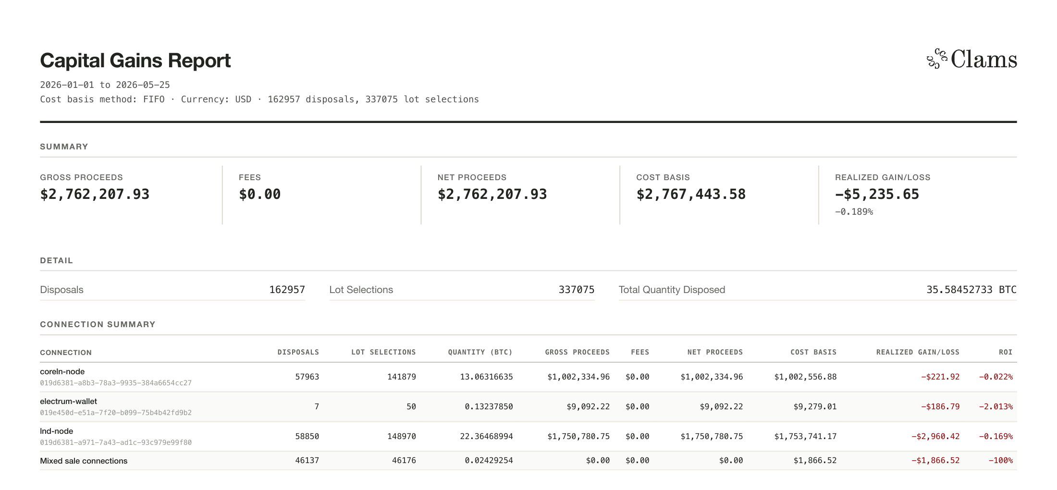1057x490 pixels.
Task: Click electrum-wallet lot selections 50
Action: pos(411,407)
